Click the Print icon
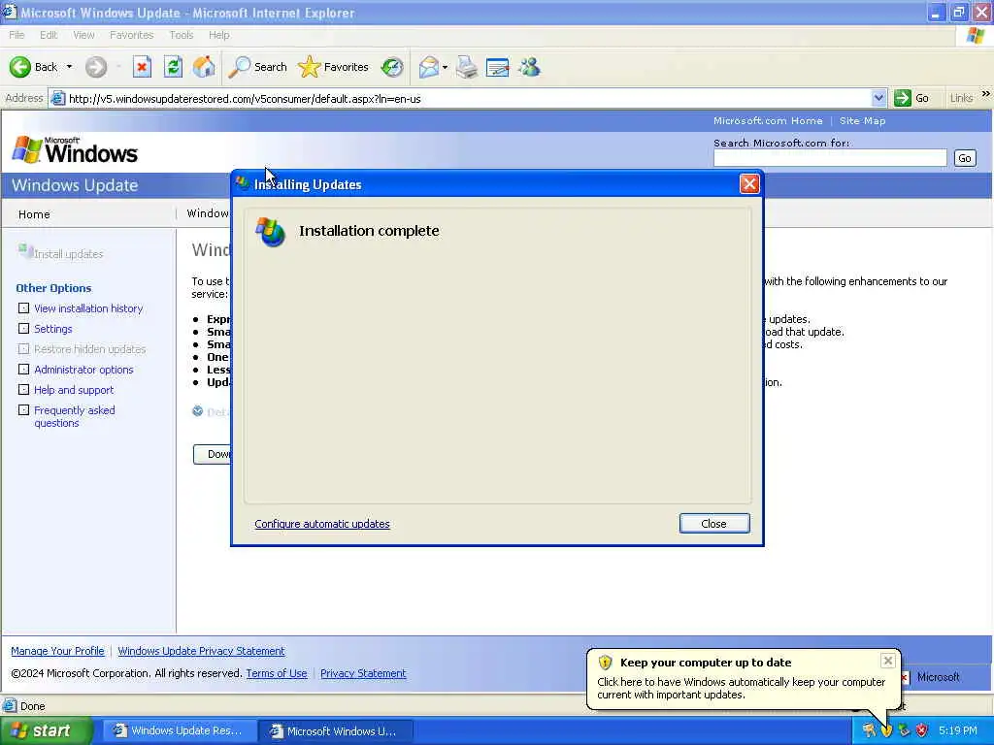The width and height of the screenshot is (994, 745). coord(467,67)
